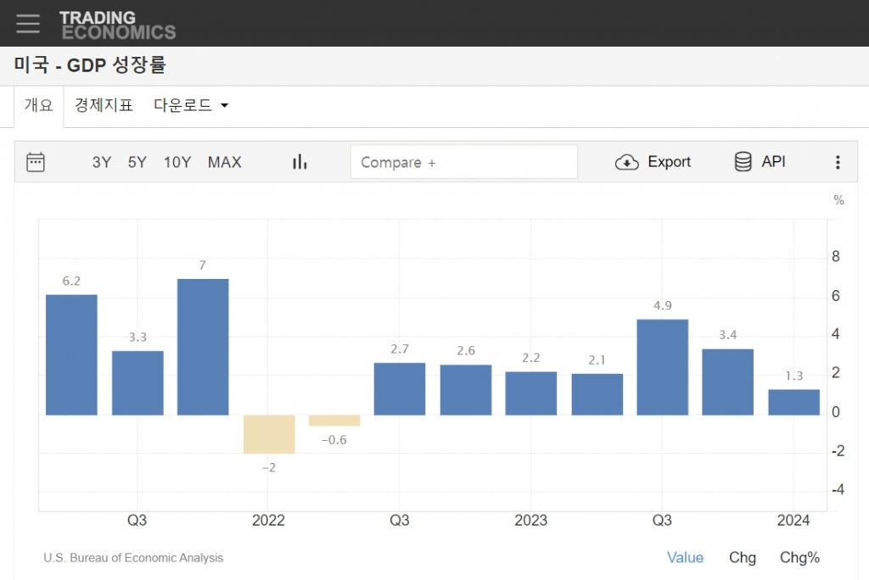Click the Trading Economics logo
The height and width of the screenshot is (580, 869).
point(117,25)
